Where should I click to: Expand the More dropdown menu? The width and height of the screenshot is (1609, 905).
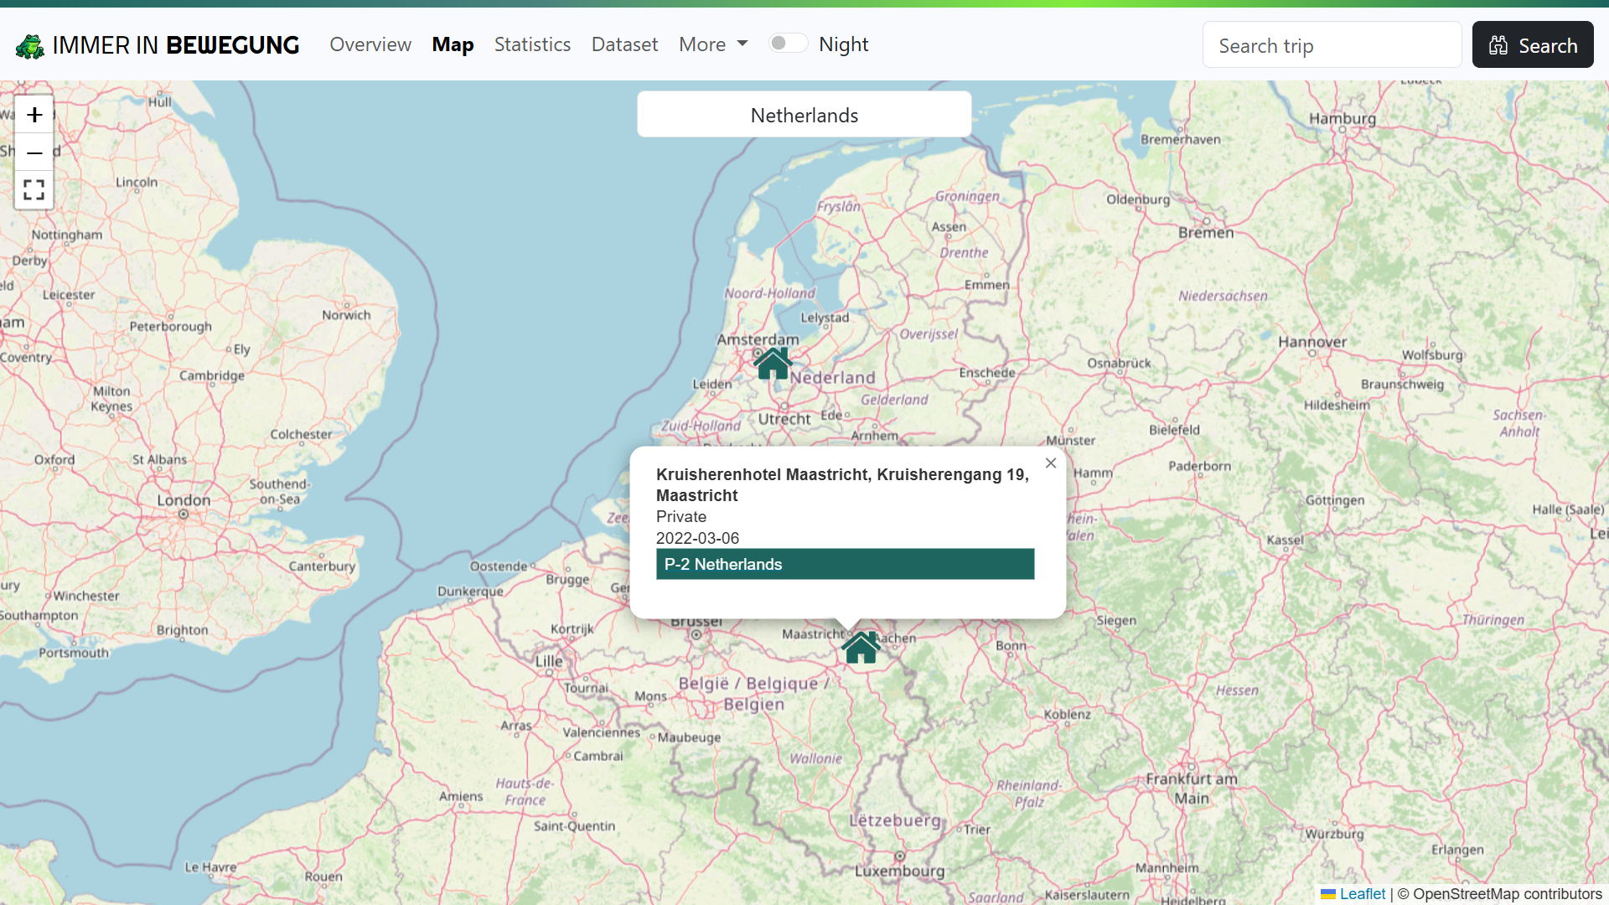point(713,44)
